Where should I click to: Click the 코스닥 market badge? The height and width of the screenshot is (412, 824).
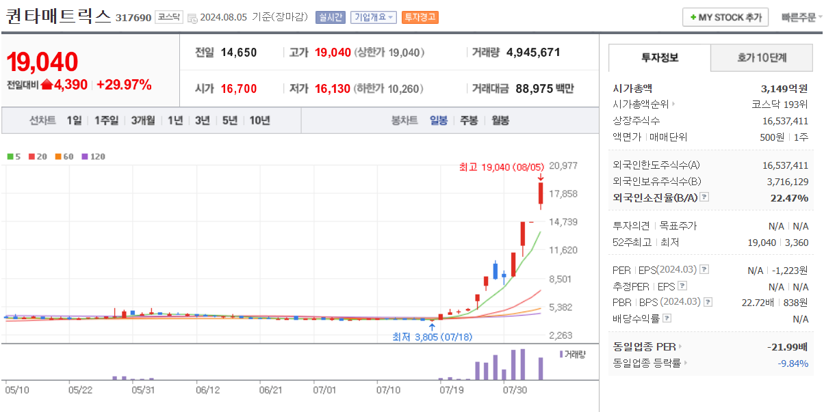point(168,18)
